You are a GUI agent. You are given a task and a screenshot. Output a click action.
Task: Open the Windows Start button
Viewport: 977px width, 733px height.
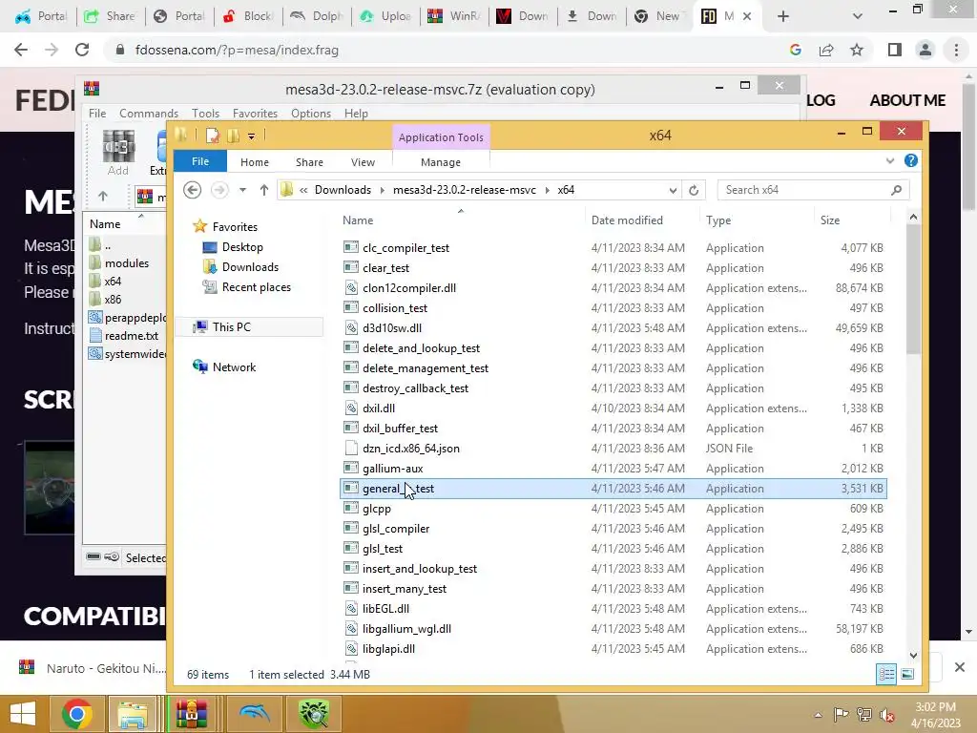point(23,714)
